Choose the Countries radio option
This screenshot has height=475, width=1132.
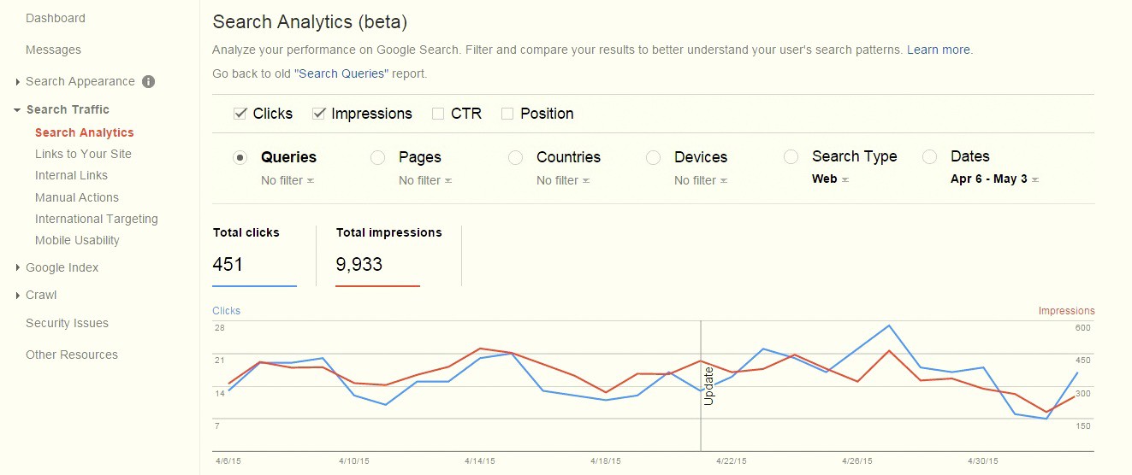[515, 157]
